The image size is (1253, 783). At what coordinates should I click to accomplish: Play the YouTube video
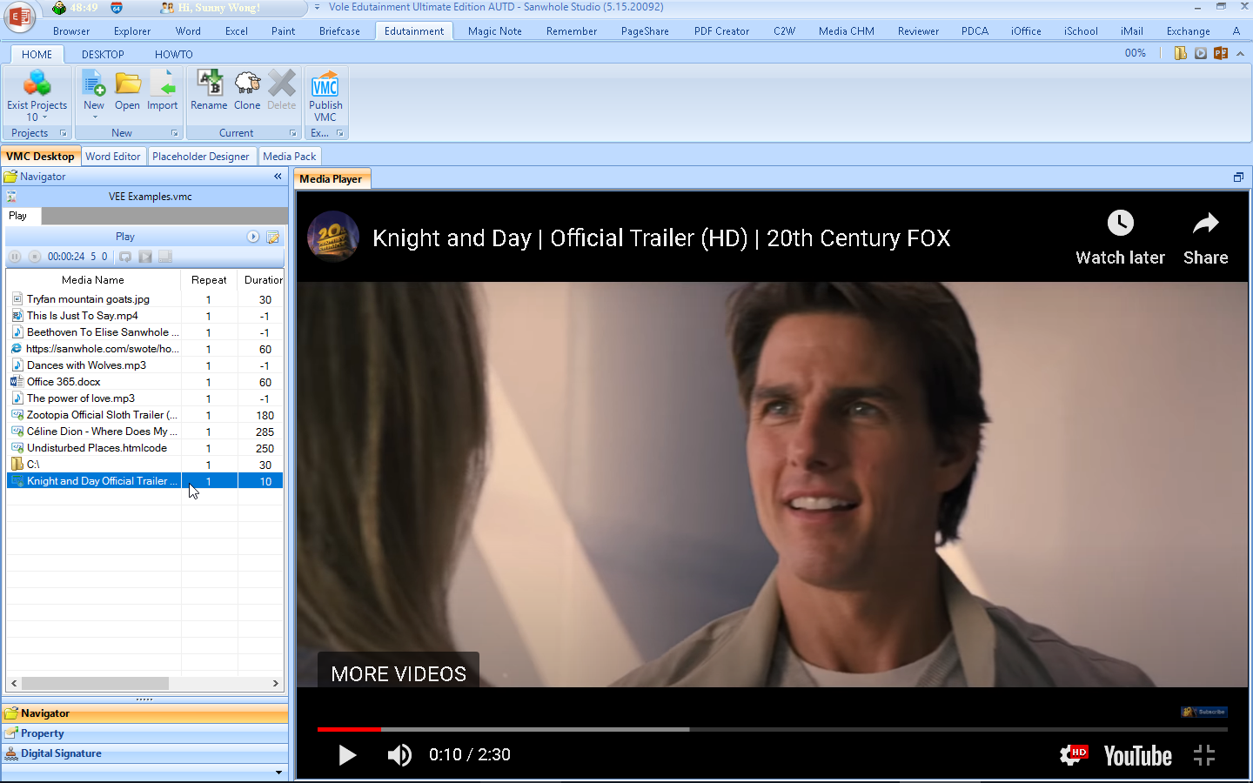[347, 755]
